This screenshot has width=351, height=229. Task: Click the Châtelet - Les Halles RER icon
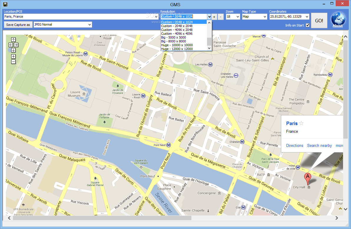pyautogui.click(x=236, y=76)
